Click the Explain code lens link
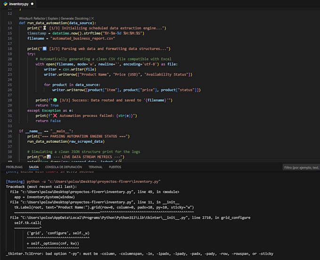320x260 pixels. 53,18
